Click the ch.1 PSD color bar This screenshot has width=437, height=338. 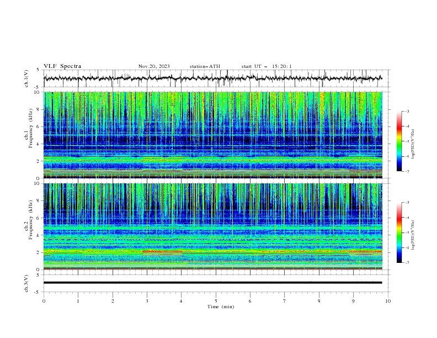(x=399, y=141)
